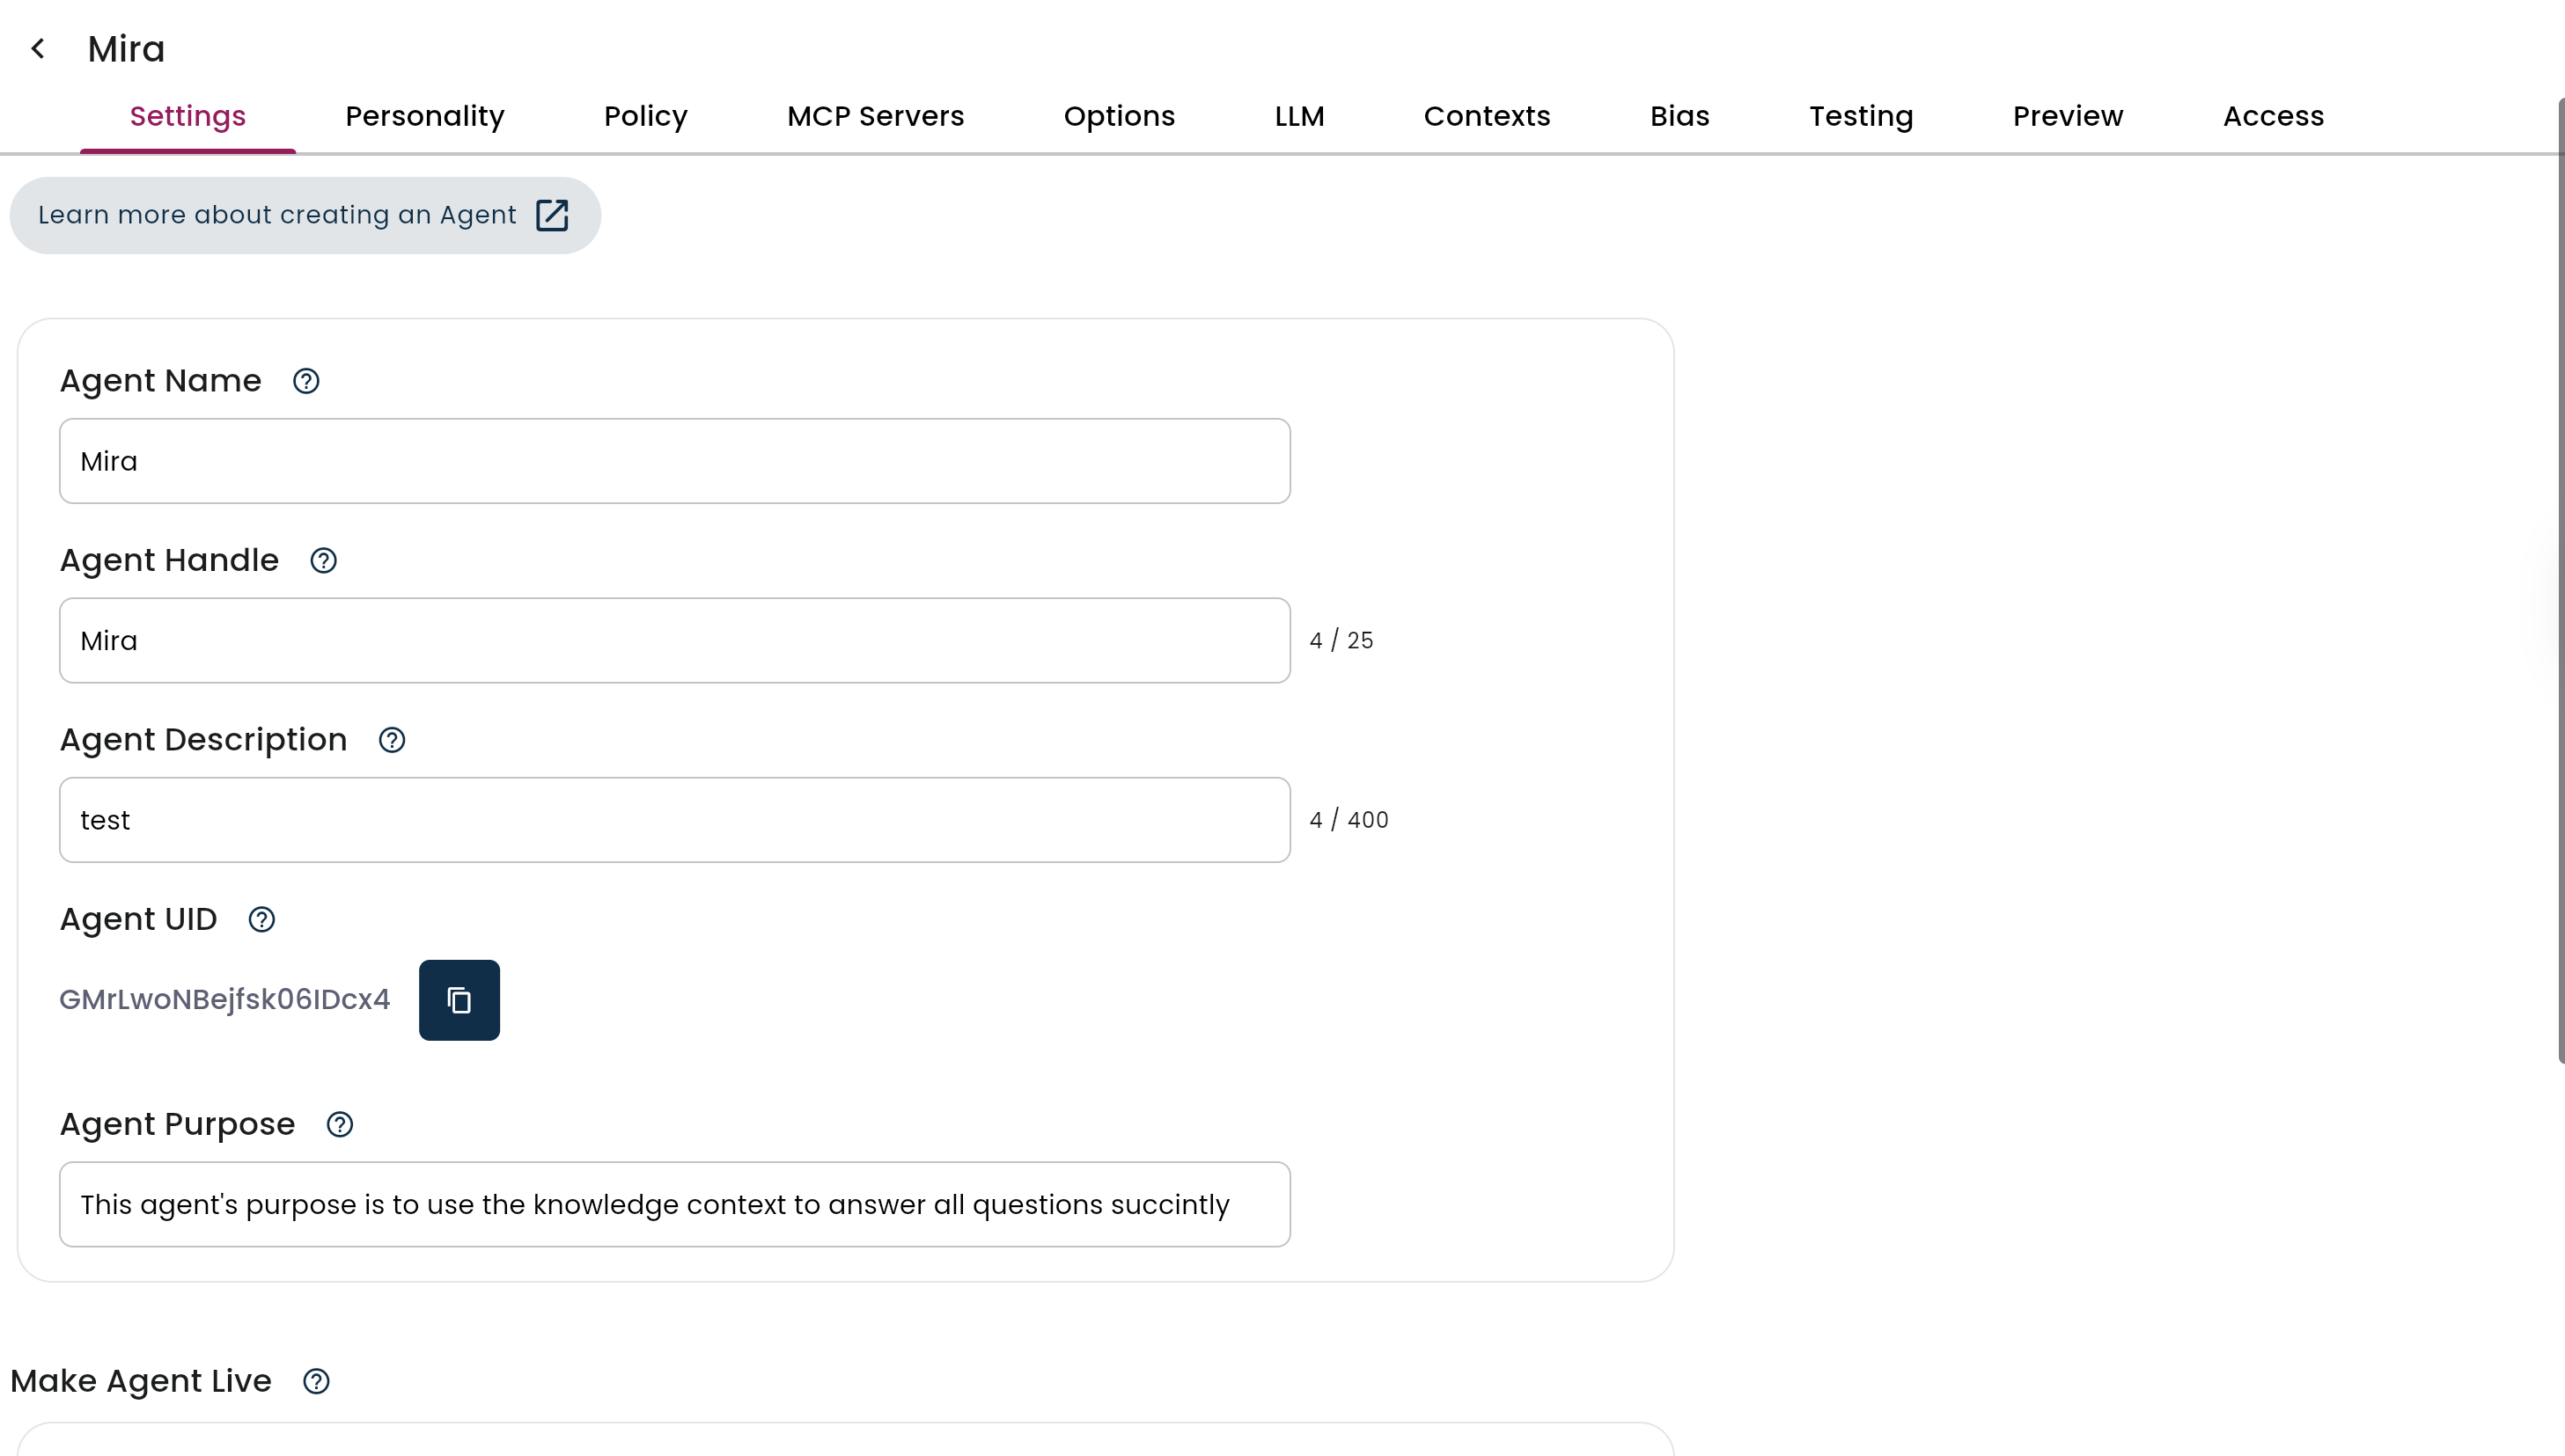Focus the Agent Handle input field
2565x1456 pixels.
(x=675, y=641)
